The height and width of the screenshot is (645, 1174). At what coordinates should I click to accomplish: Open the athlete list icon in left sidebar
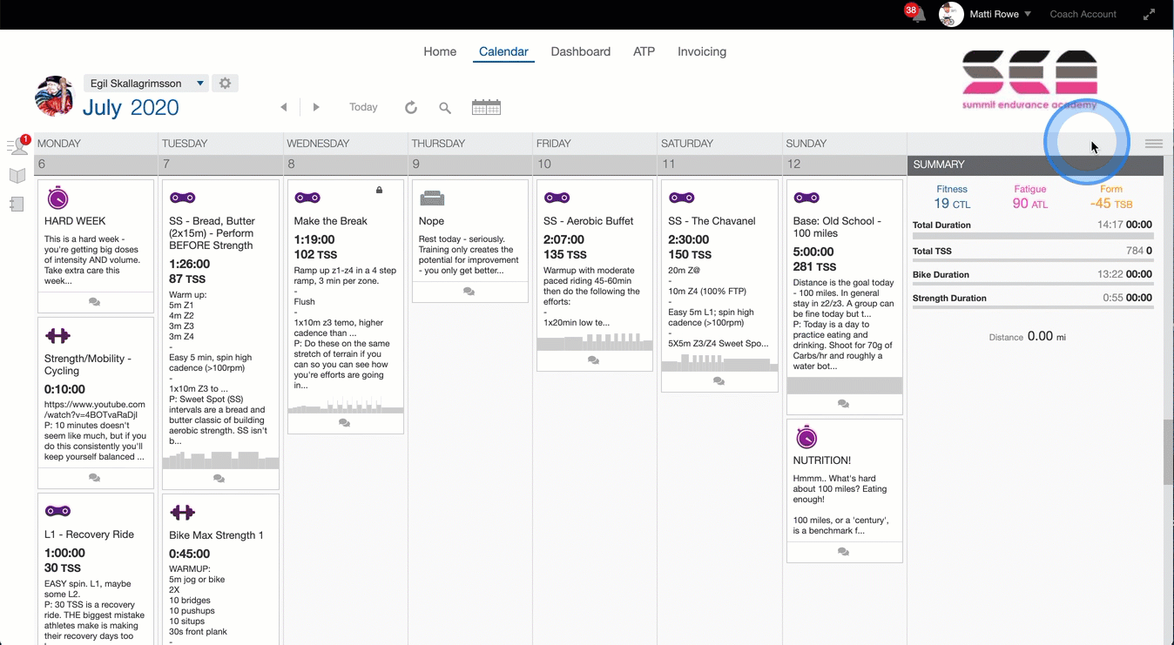coord(17,146)
